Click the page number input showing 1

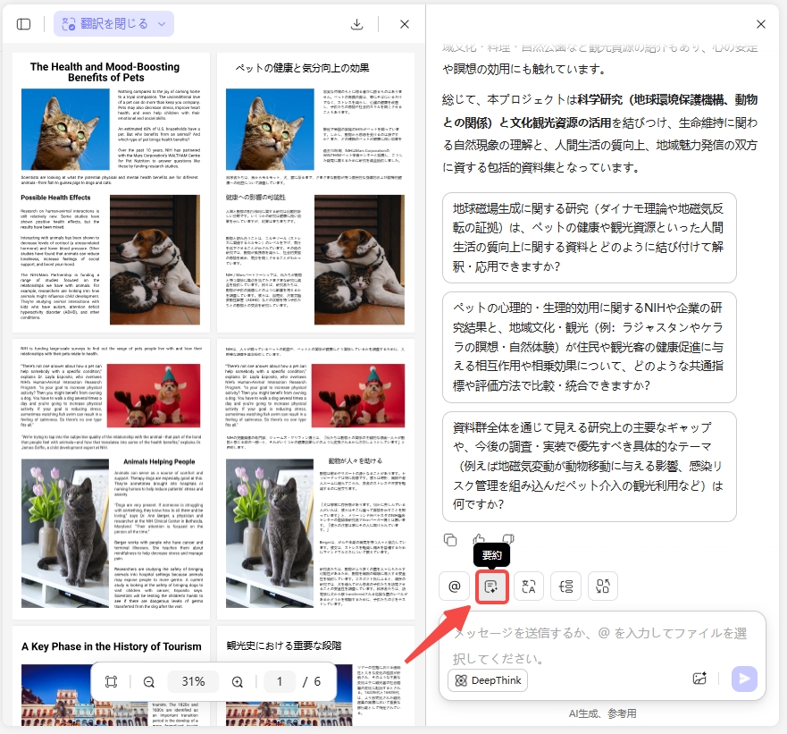pos(280,681)
